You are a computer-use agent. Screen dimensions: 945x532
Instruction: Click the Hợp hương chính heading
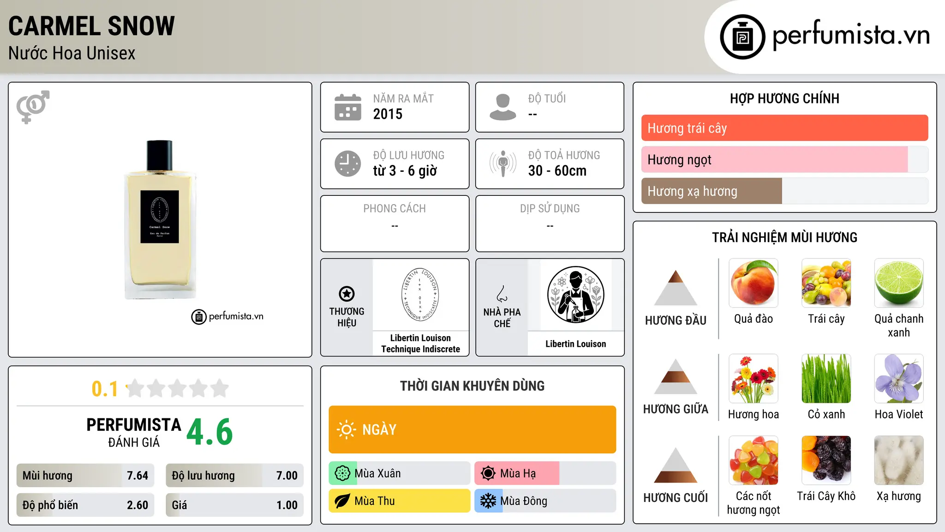point(784,98)
